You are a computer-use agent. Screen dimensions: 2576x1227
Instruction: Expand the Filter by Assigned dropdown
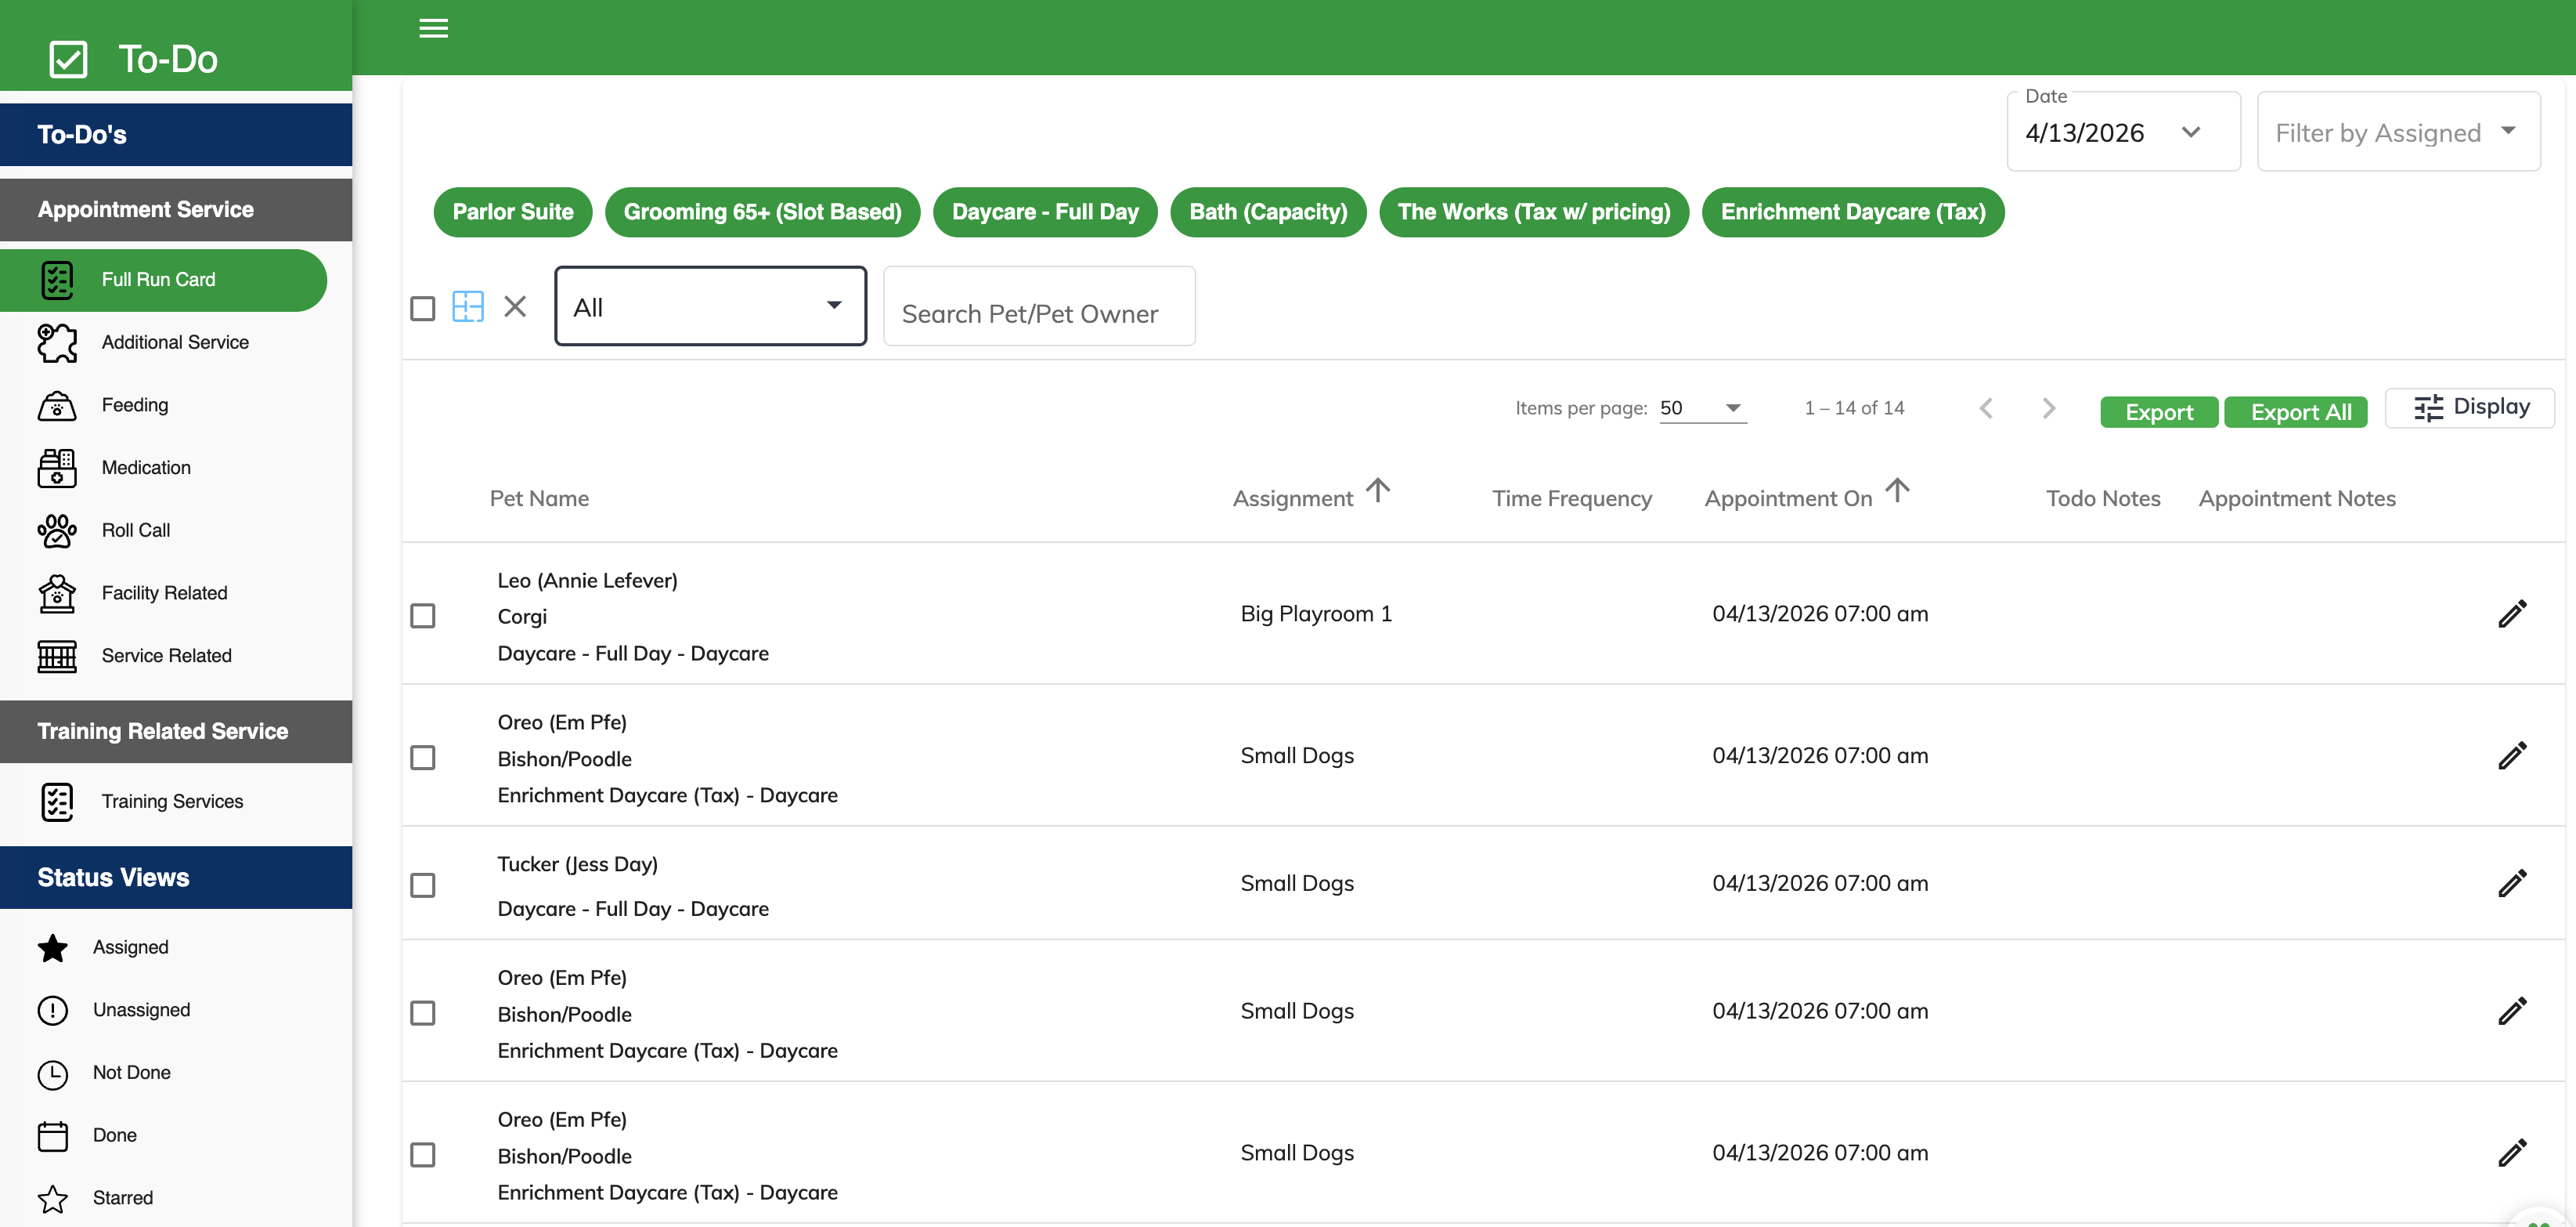2397,132
